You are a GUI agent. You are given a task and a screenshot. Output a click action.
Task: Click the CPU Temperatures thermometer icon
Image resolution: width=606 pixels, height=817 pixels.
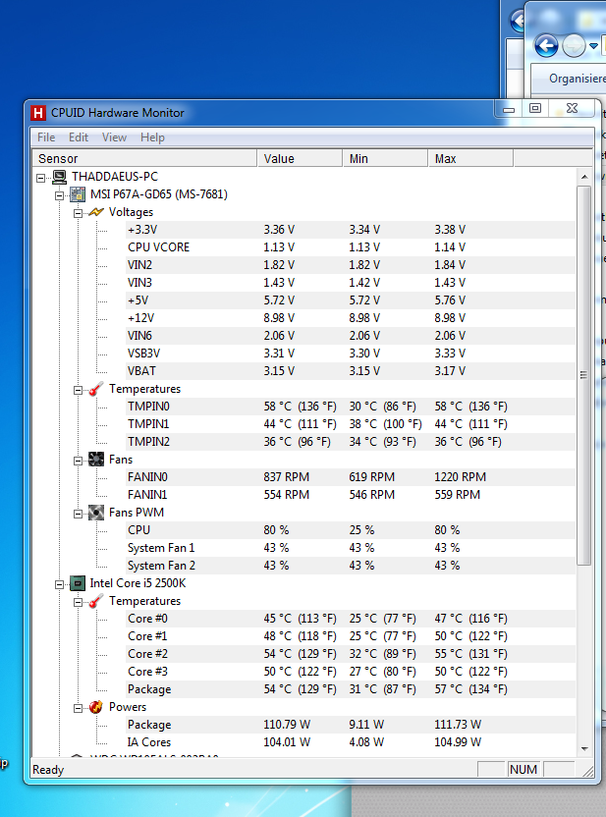point(96,601)
